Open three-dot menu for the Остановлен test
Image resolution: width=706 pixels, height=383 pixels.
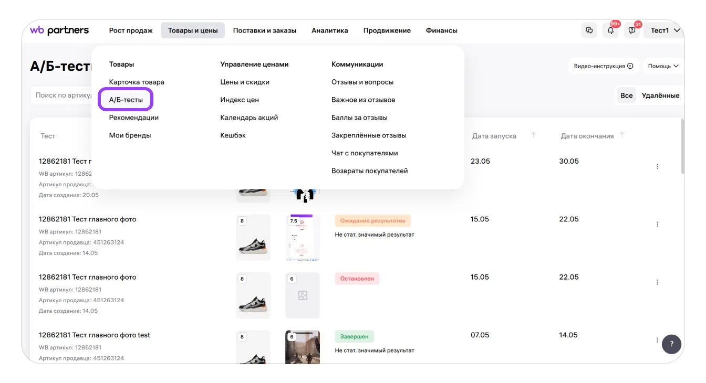pos(657,282)
